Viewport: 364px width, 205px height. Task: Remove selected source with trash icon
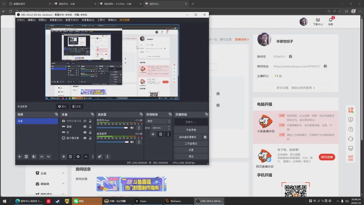pyautogui.click(x=71, y=157)
